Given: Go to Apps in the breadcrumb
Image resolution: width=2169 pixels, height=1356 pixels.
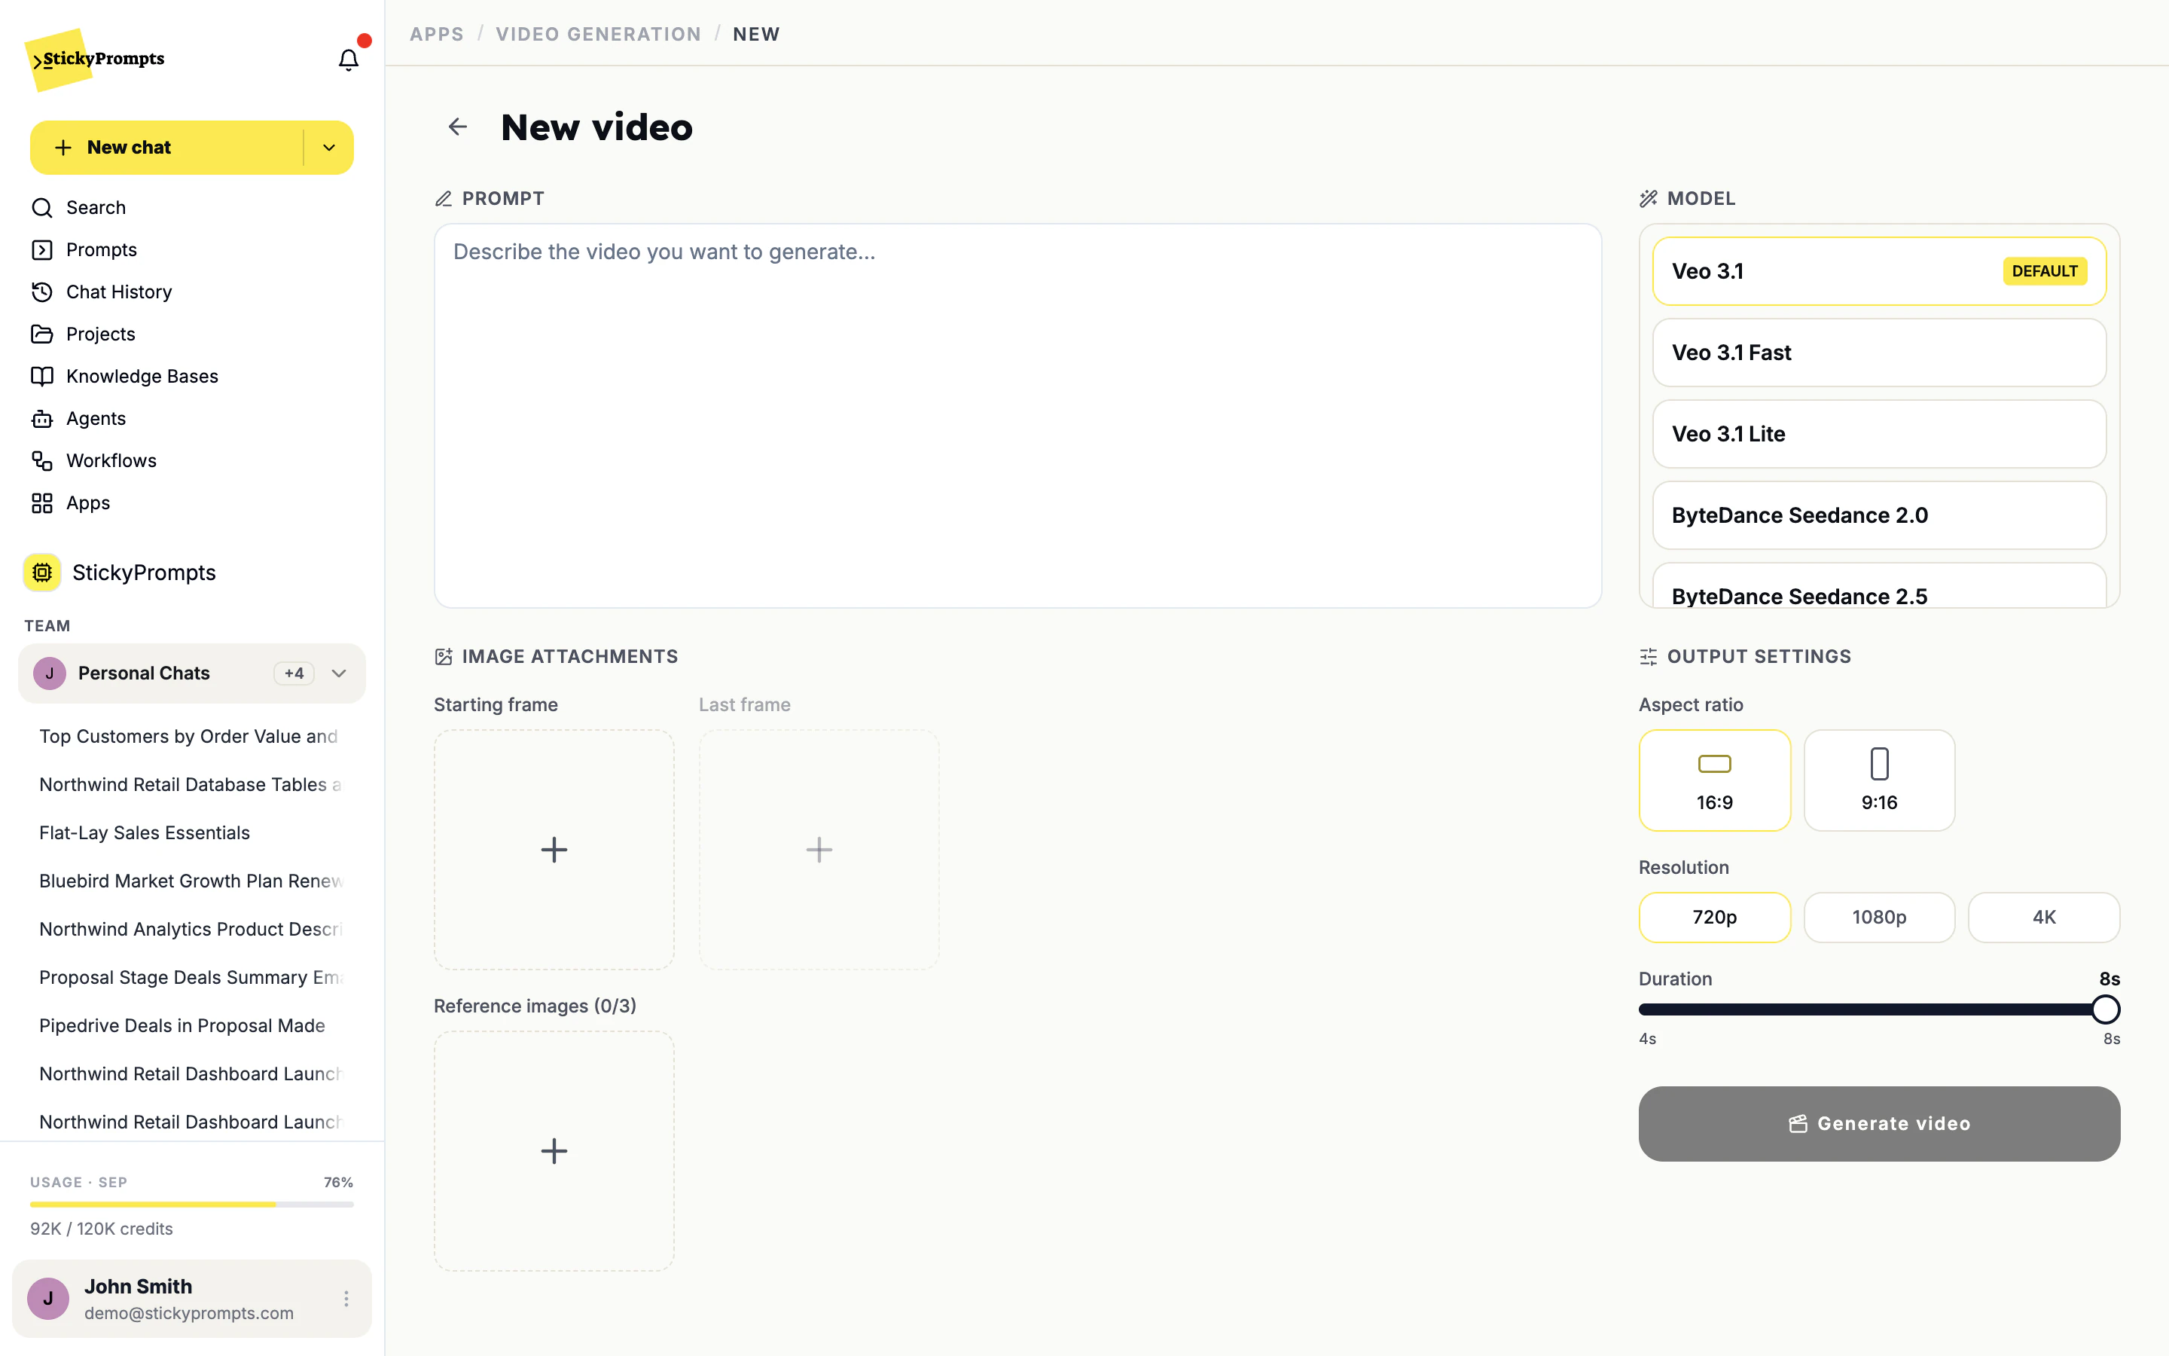Looking at the screenshot, I should (x=437, y=34).
